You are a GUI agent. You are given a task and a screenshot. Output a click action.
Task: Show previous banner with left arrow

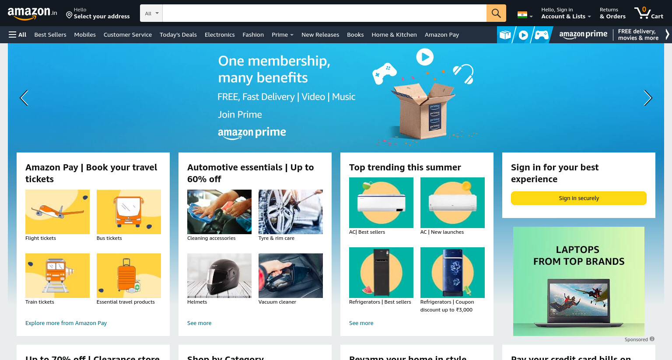[x=24, y=98]
